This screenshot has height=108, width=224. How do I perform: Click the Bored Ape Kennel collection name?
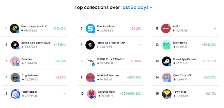(x=186, y=59)
